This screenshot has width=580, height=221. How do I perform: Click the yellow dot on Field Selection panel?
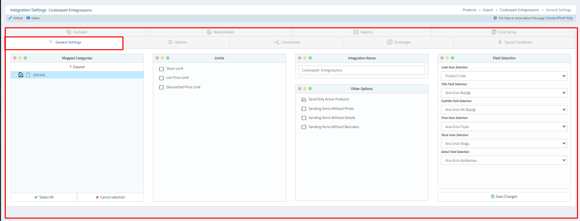click(447, 58)
